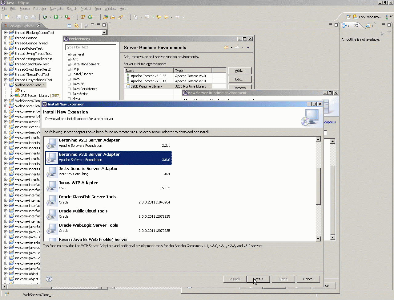The image size is (394, 300).
Task: Click the Preferences filter text field
Action: [91, 47]
